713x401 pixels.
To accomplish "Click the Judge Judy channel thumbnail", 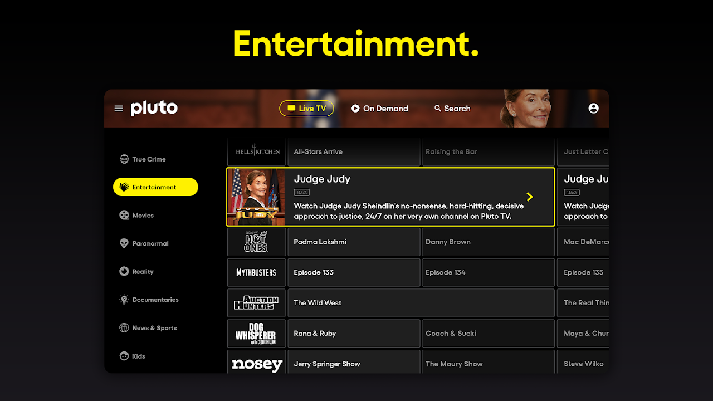I will [256, 197].
